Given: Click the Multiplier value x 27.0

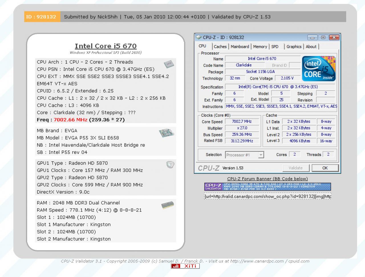Looking at the screenshot, I should pyautogui.click(x=242, y=128).
